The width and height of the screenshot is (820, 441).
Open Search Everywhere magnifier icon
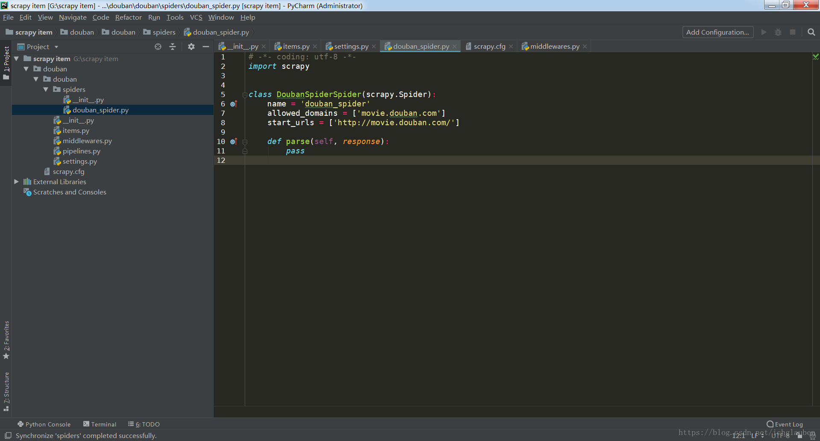point(811,32)
